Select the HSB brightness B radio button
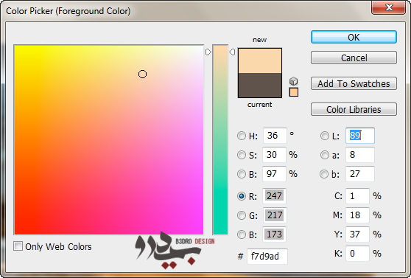 point(242,174)
